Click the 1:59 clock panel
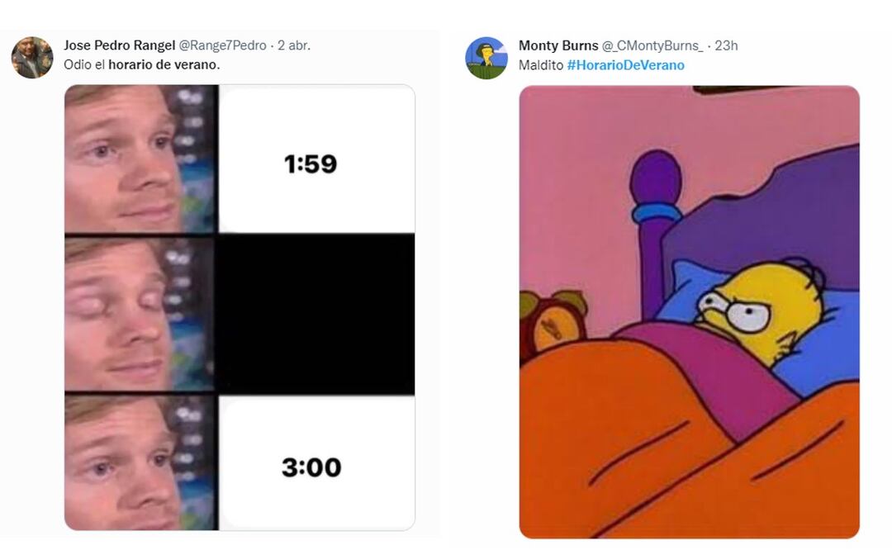The image size is (892, 550). pos(316,159)
